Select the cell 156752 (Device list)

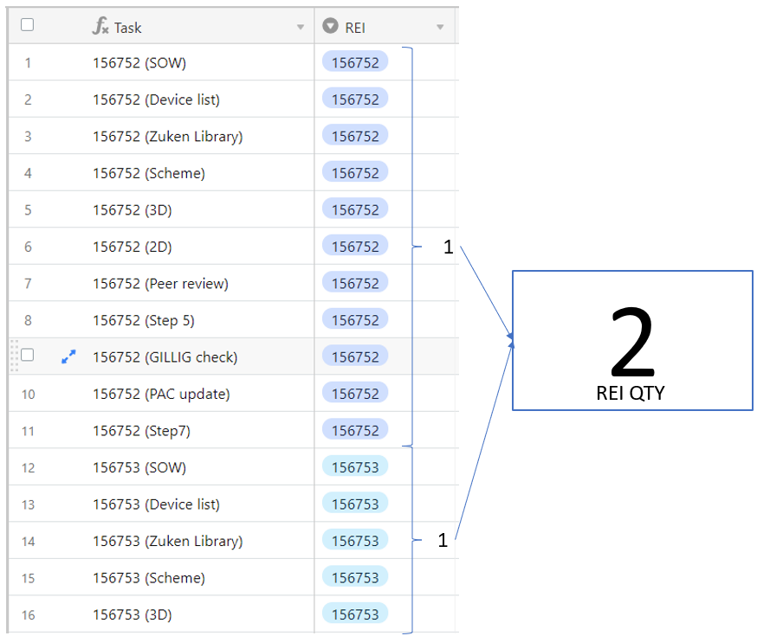[x=156, y=100]
